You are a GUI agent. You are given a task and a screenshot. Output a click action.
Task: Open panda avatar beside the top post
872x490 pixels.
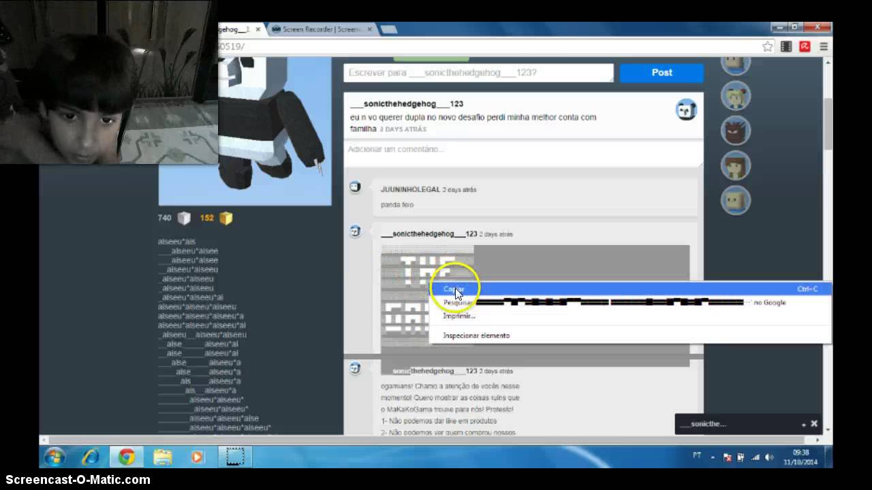coord(686,110)
